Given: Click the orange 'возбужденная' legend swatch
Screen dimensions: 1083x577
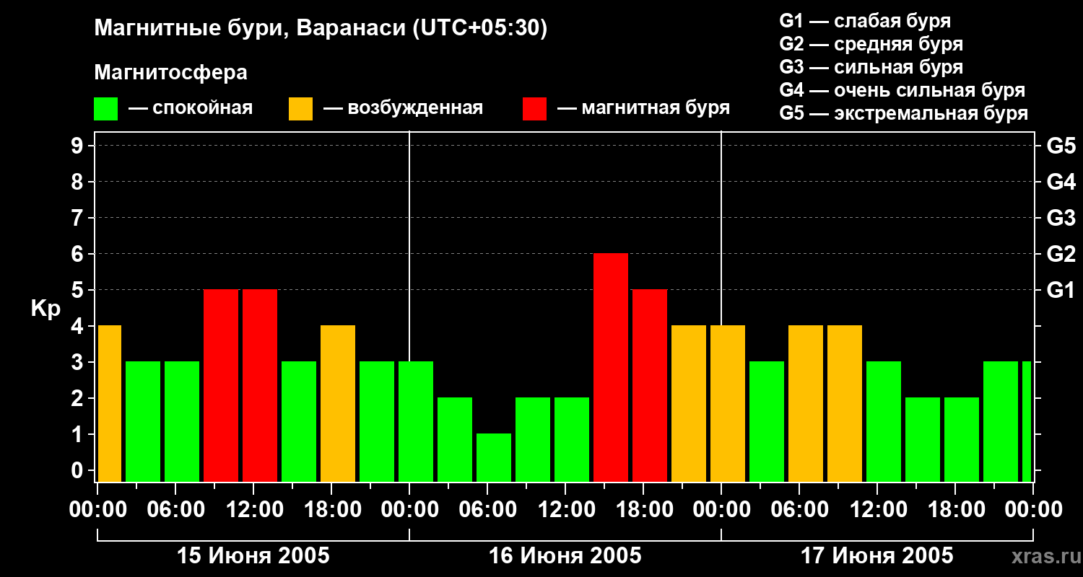Looking at the screenshot, I should click(x=300, y=109).
